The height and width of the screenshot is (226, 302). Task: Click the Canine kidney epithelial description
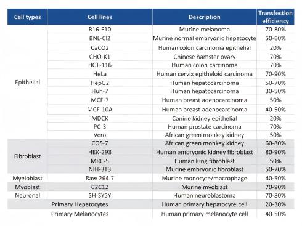tap(205, 118)
